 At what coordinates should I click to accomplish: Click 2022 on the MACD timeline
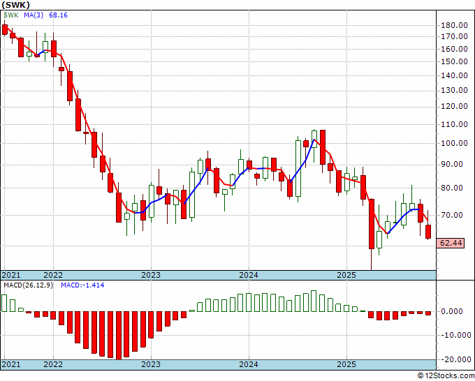[53, 364]
